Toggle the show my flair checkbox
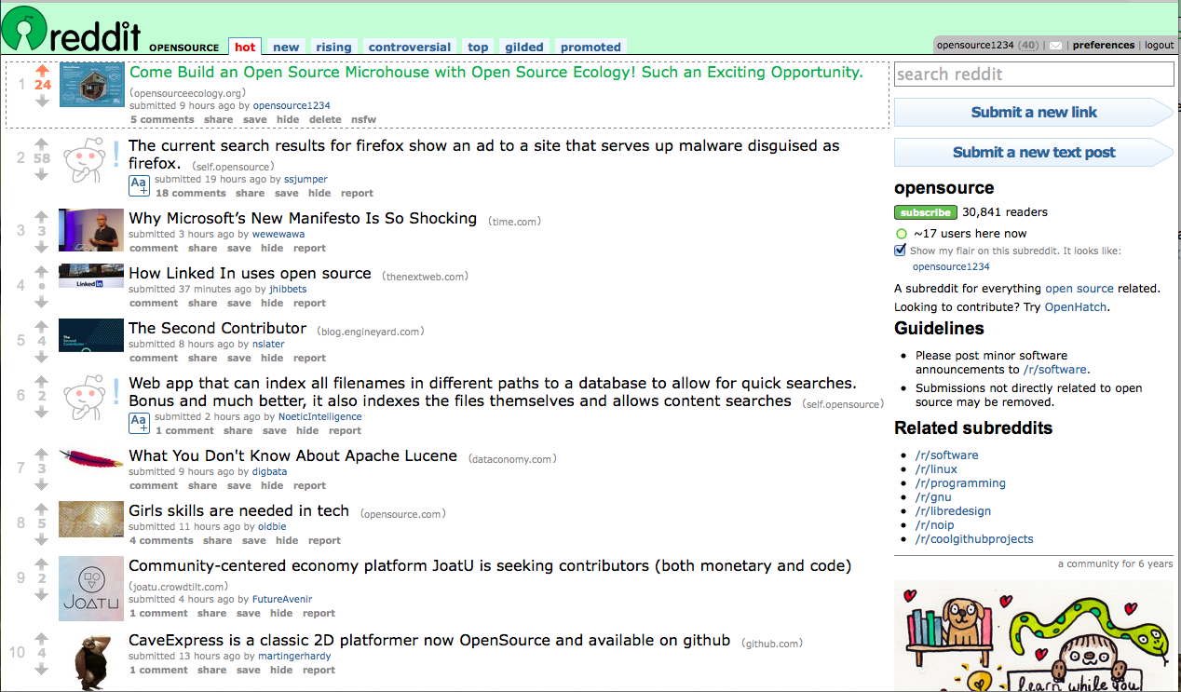This screenshot has height=692, width=1181. point(900,251)
